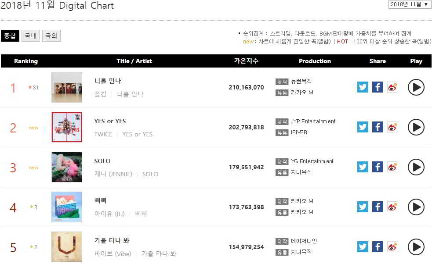Switch to the 국외 tab
This screenshot has height=264, width=432.
point(51,36)
